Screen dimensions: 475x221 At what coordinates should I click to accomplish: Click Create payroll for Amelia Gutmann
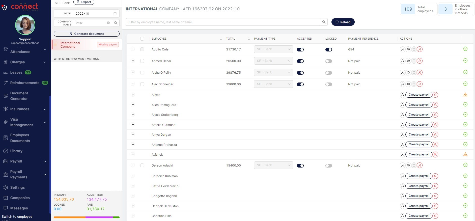point(419,125)
